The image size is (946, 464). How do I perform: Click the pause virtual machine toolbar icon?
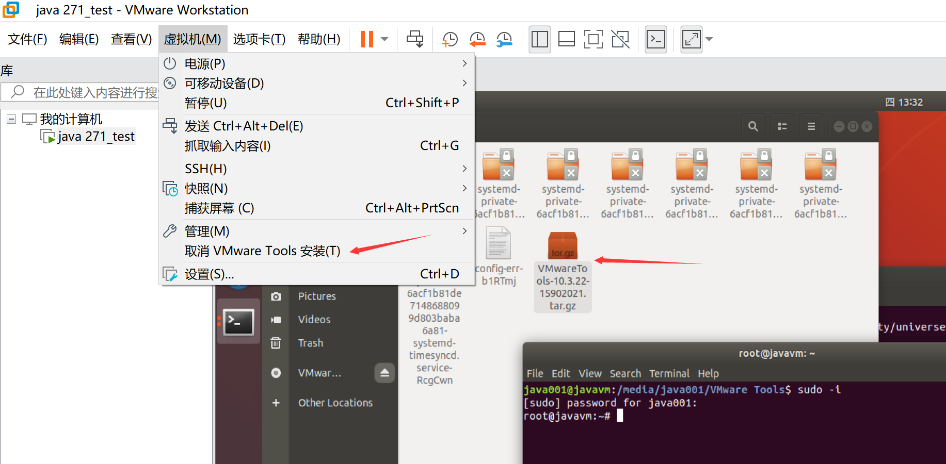tap(367, 39)
